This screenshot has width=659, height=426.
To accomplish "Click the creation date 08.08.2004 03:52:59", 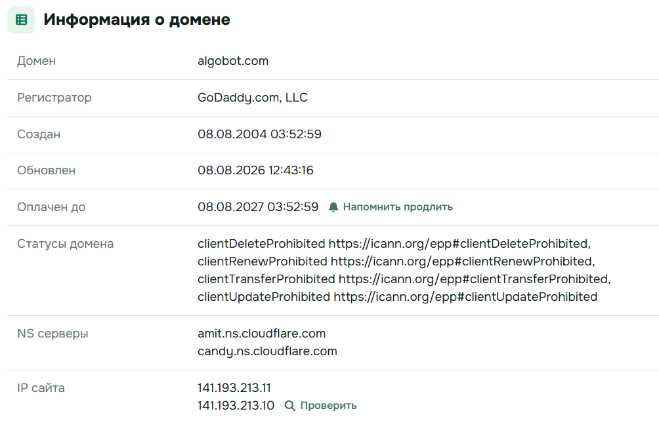I will 259,134.
